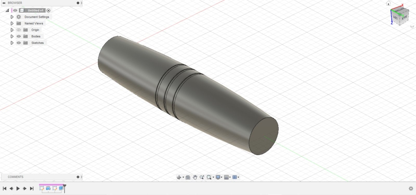Open the Display Settings dropdown arrow
416x195 pixels.
pyautogui.click(x=222, y=177)
